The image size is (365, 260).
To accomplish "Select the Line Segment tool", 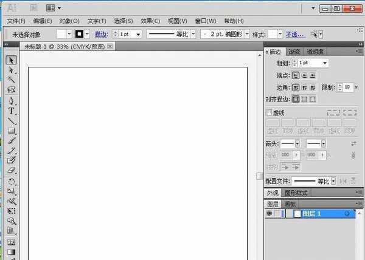I will point(11,121).
